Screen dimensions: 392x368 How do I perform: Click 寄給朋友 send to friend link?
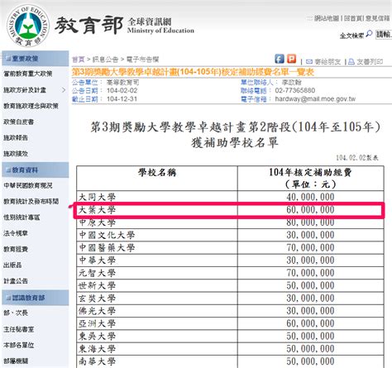point(327,62)
